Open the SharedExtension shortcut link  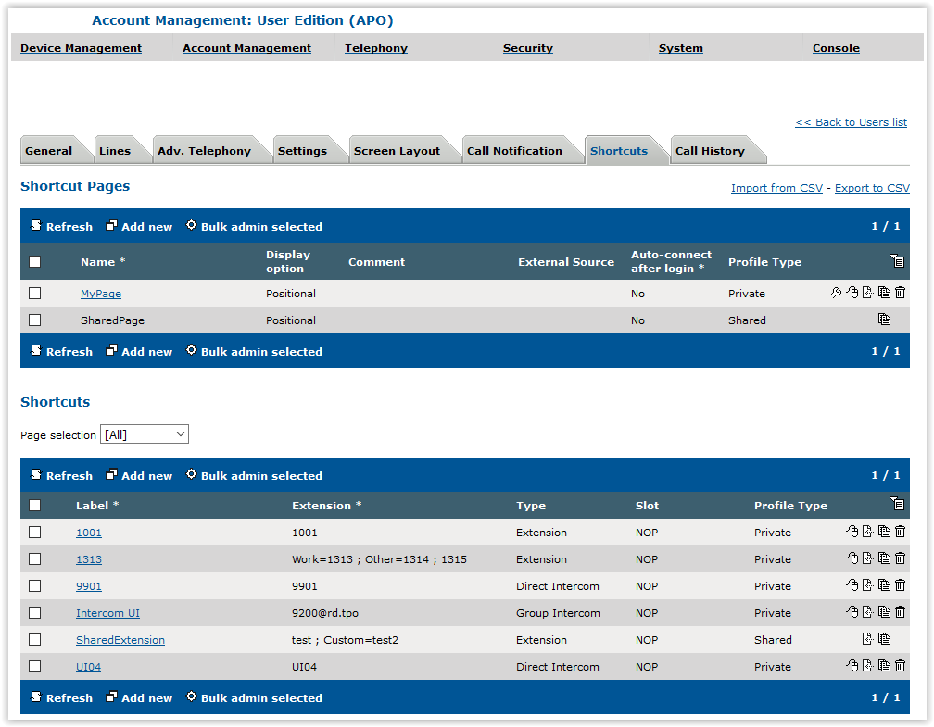(x=120, y=639)
